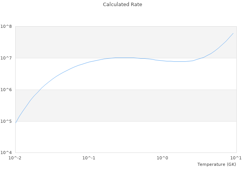Viewport: 244px width, 183px height.
Task: Click the curve where it crosses the 10^6 gridline
Action: pyautogui.click(x=40, y=90)
